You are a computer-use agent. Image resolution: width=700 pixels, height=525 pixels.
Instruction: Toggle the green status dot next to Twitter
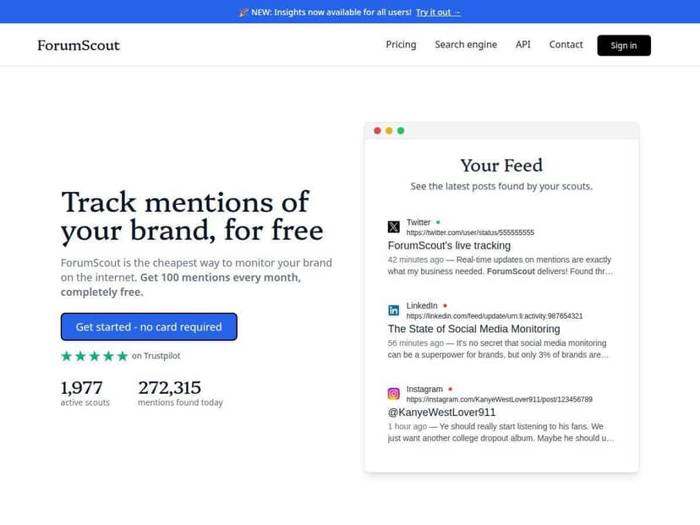point(439,221)
